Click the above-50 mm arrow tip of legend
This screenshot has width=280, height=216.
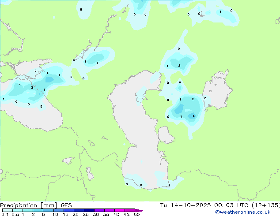click(x=140, y=210)
